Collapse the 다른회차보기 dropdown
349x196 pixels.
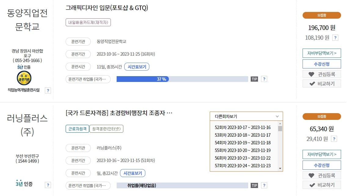(x=277, y=116)
